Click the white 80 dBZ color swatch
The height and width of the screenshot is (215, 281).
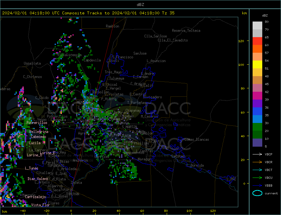(257, 26)
